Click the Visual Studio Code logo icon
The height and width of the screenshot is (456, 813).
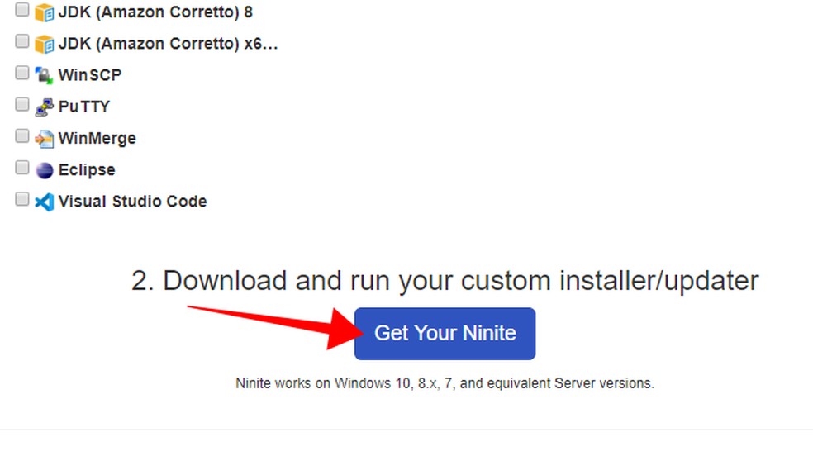[x=44, y=202]
